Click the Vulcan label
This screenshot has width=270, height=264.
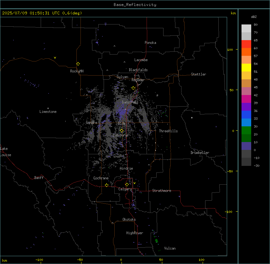point(170,248)
